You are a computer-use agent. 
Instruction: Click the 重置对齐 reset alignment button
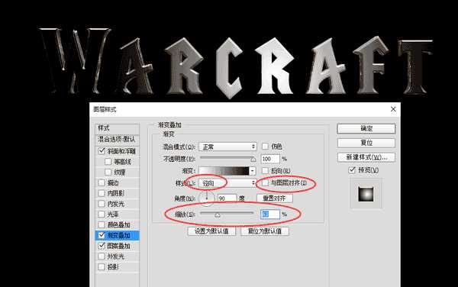click(x=274, y=198)
